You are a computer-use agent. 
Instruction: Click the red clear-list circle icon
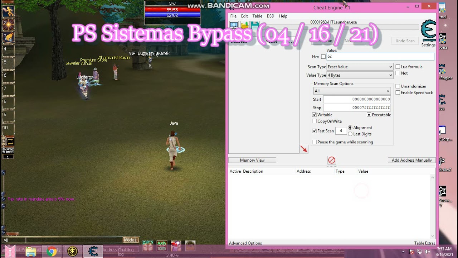(332, 160)
